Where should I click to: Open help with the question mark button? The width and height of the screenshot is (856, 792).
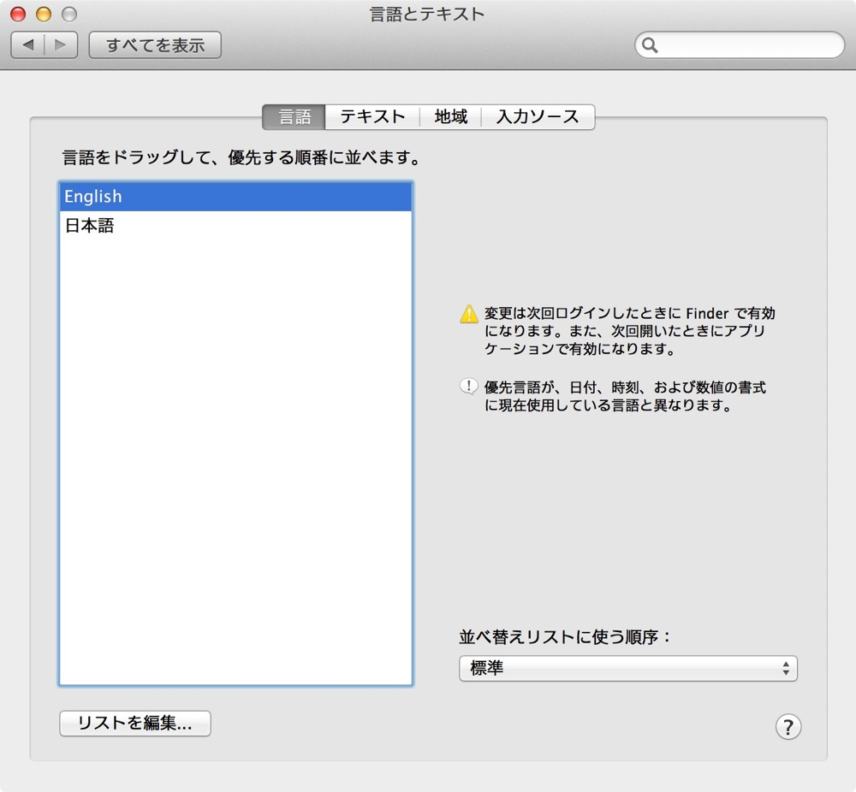point(788,726)
